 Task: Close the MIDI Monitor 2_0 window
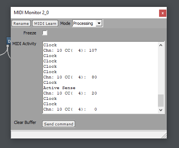coord(163,13)
